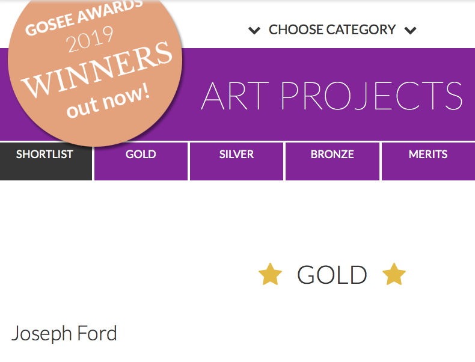The height and width of the screenshot is (362, 475).
Task: Click the chevron right of CHOOSE CATEGORY
Action: (411, 30)
